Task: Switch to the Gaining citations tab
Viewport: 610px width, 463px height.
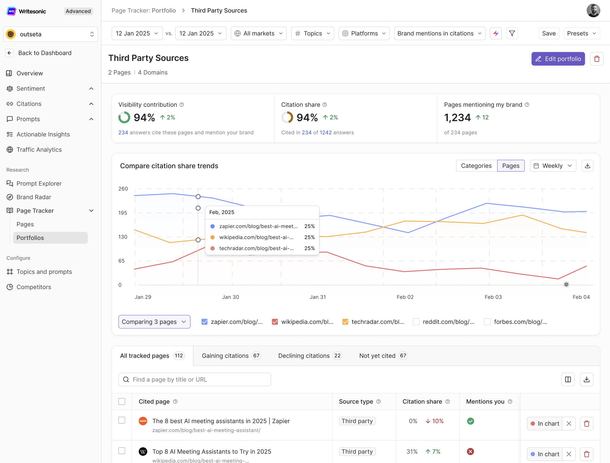Action: pyautogui.click(x=231, y=356)
